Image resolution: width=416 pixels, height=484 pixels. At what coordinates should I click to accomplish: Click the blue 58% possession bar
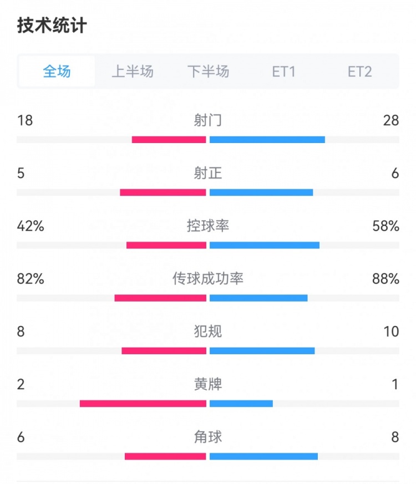pyautogui.click(x=265, y=245)
